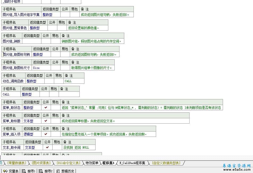
Task: Select subroutine name 菜单_取状态
Action: pyautogui.click(x=12, y=108)
